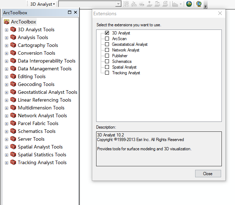235x205 pixels.
Task: Grab the 3D Analyst toolbar drag handle
Action: (x=27, y=4)
